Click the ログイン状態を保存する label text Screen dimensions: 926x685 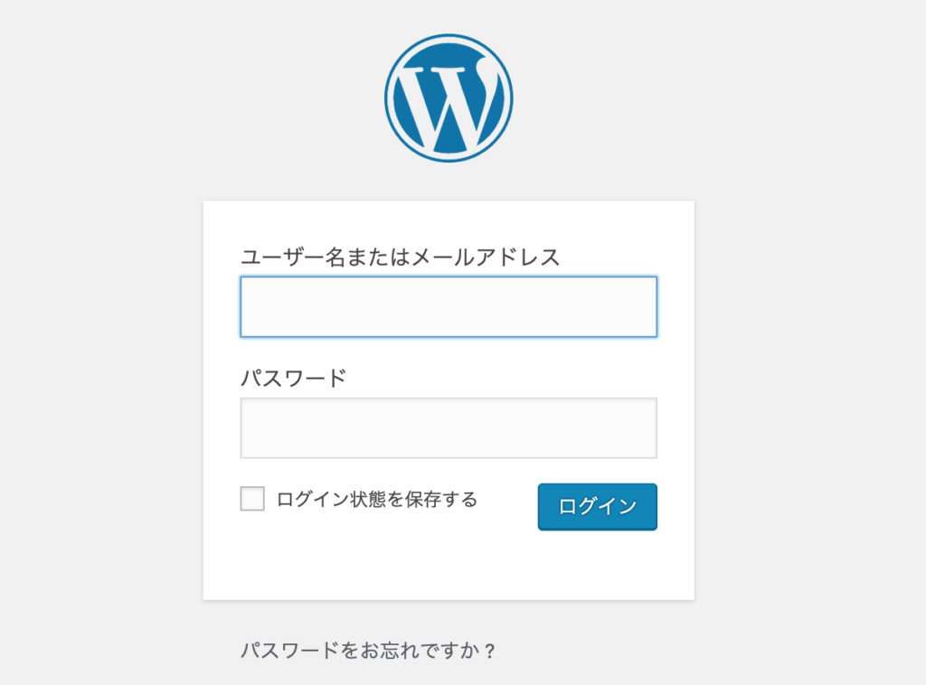(377, 499)
